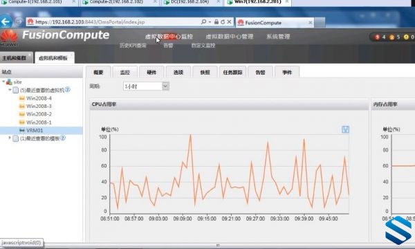Click the minor alarm yellow indicator icon
Viewport: 415px width, 249px height.
click(406, 37)
